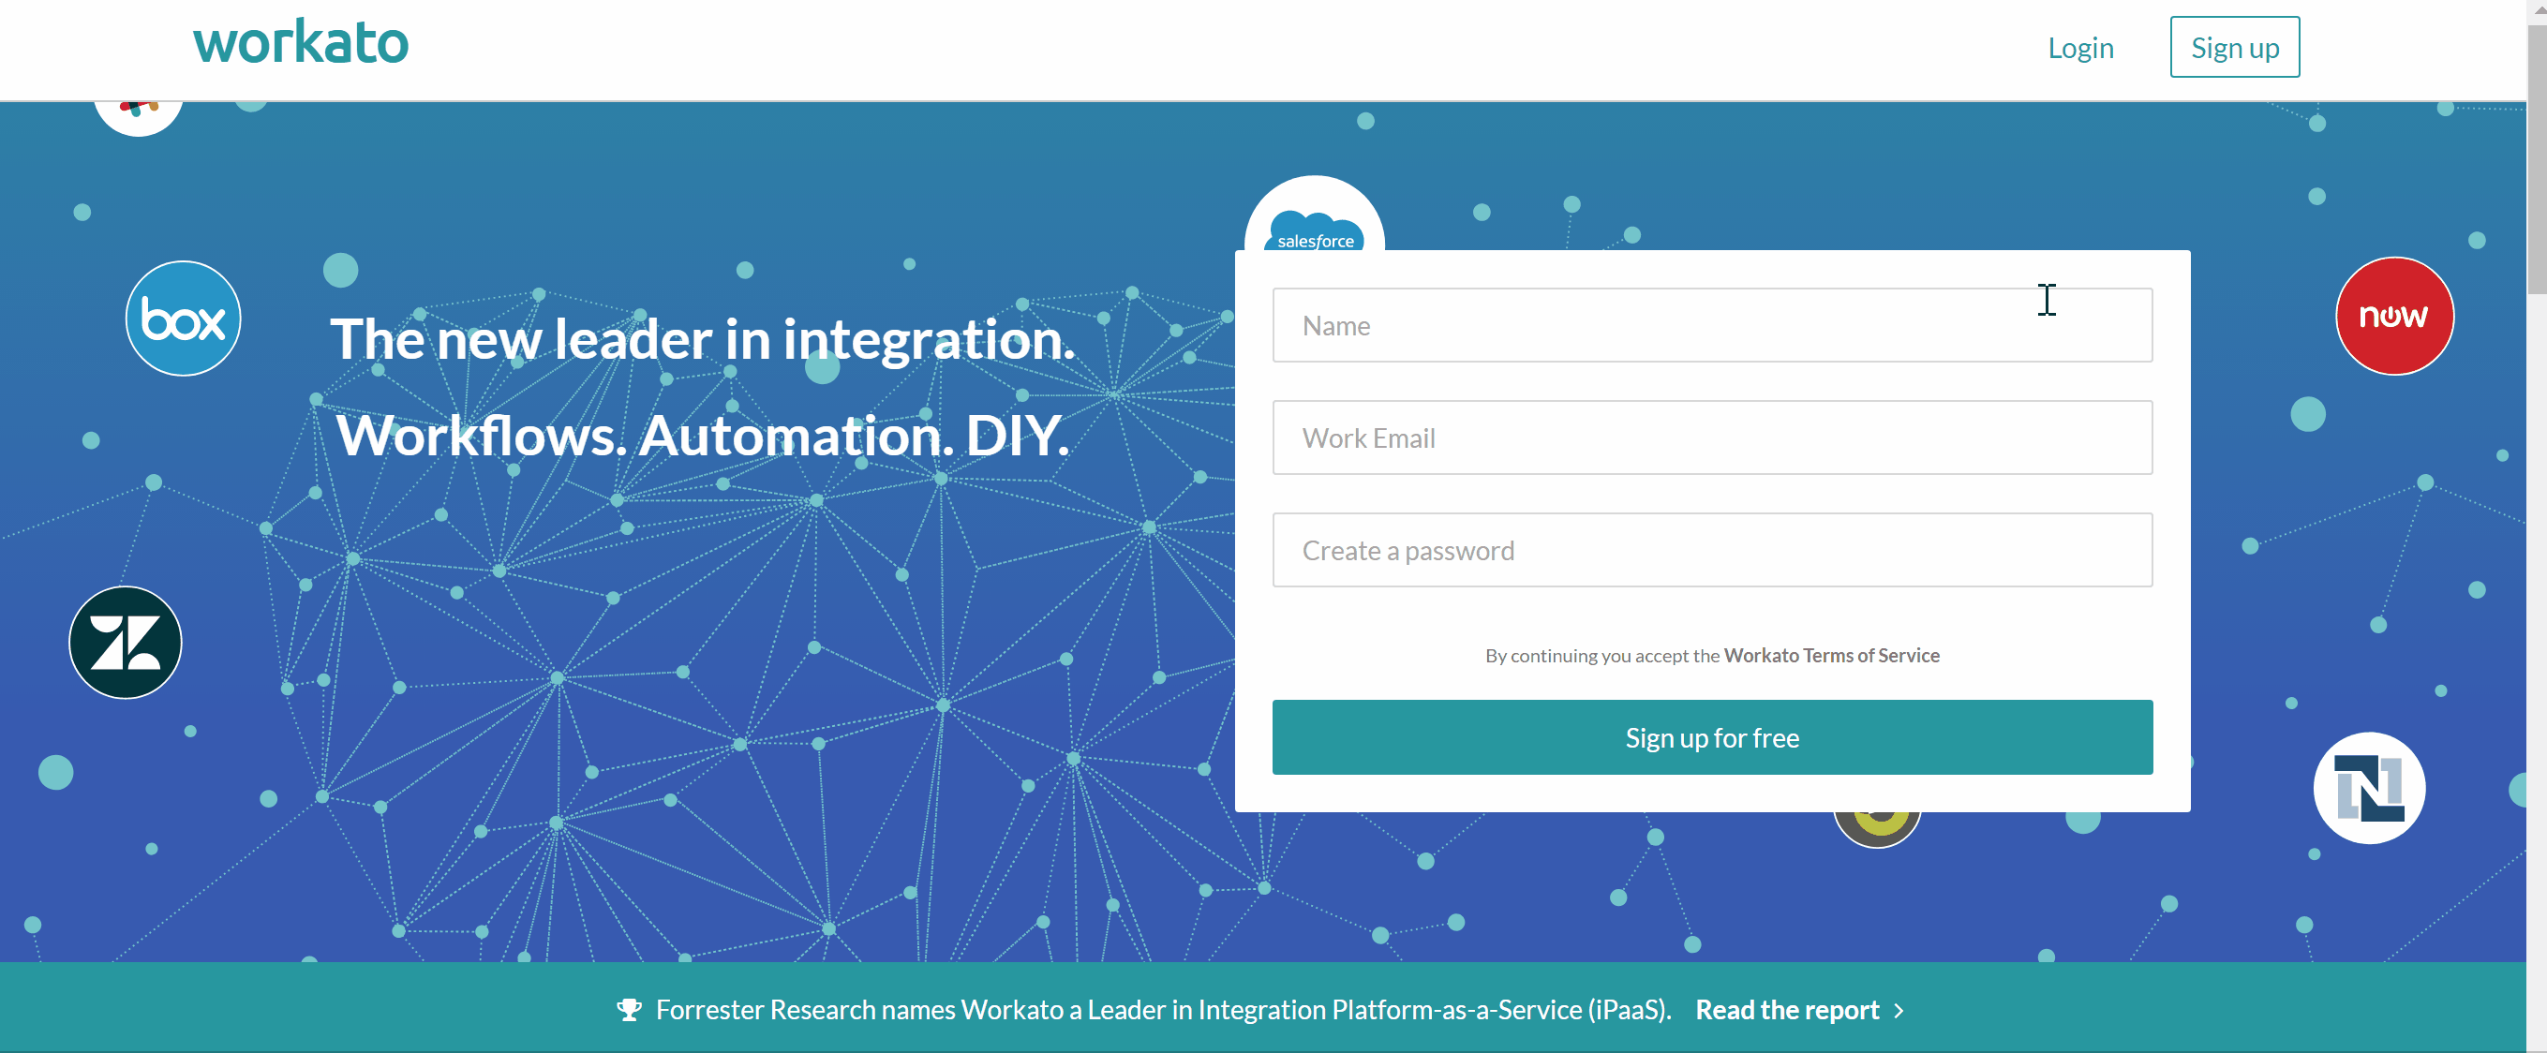
Task: Click the Box app icon
Action: click(183, 319)
